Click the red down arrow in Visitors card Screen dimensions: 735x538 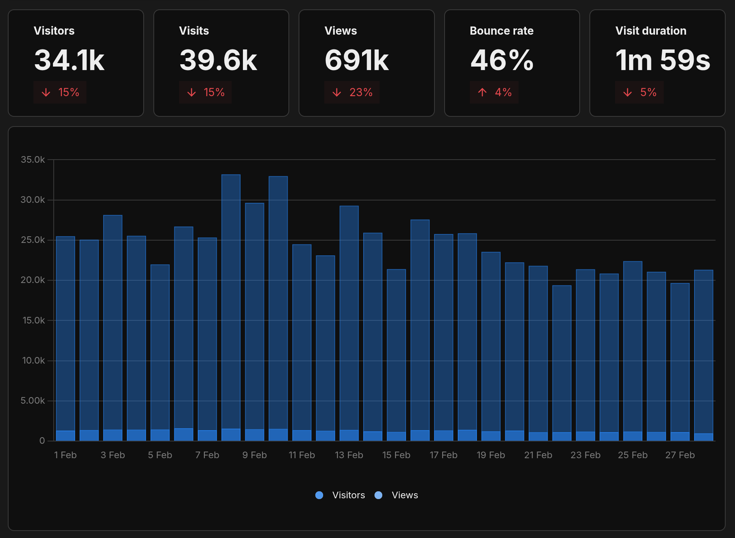click(46, 92)
